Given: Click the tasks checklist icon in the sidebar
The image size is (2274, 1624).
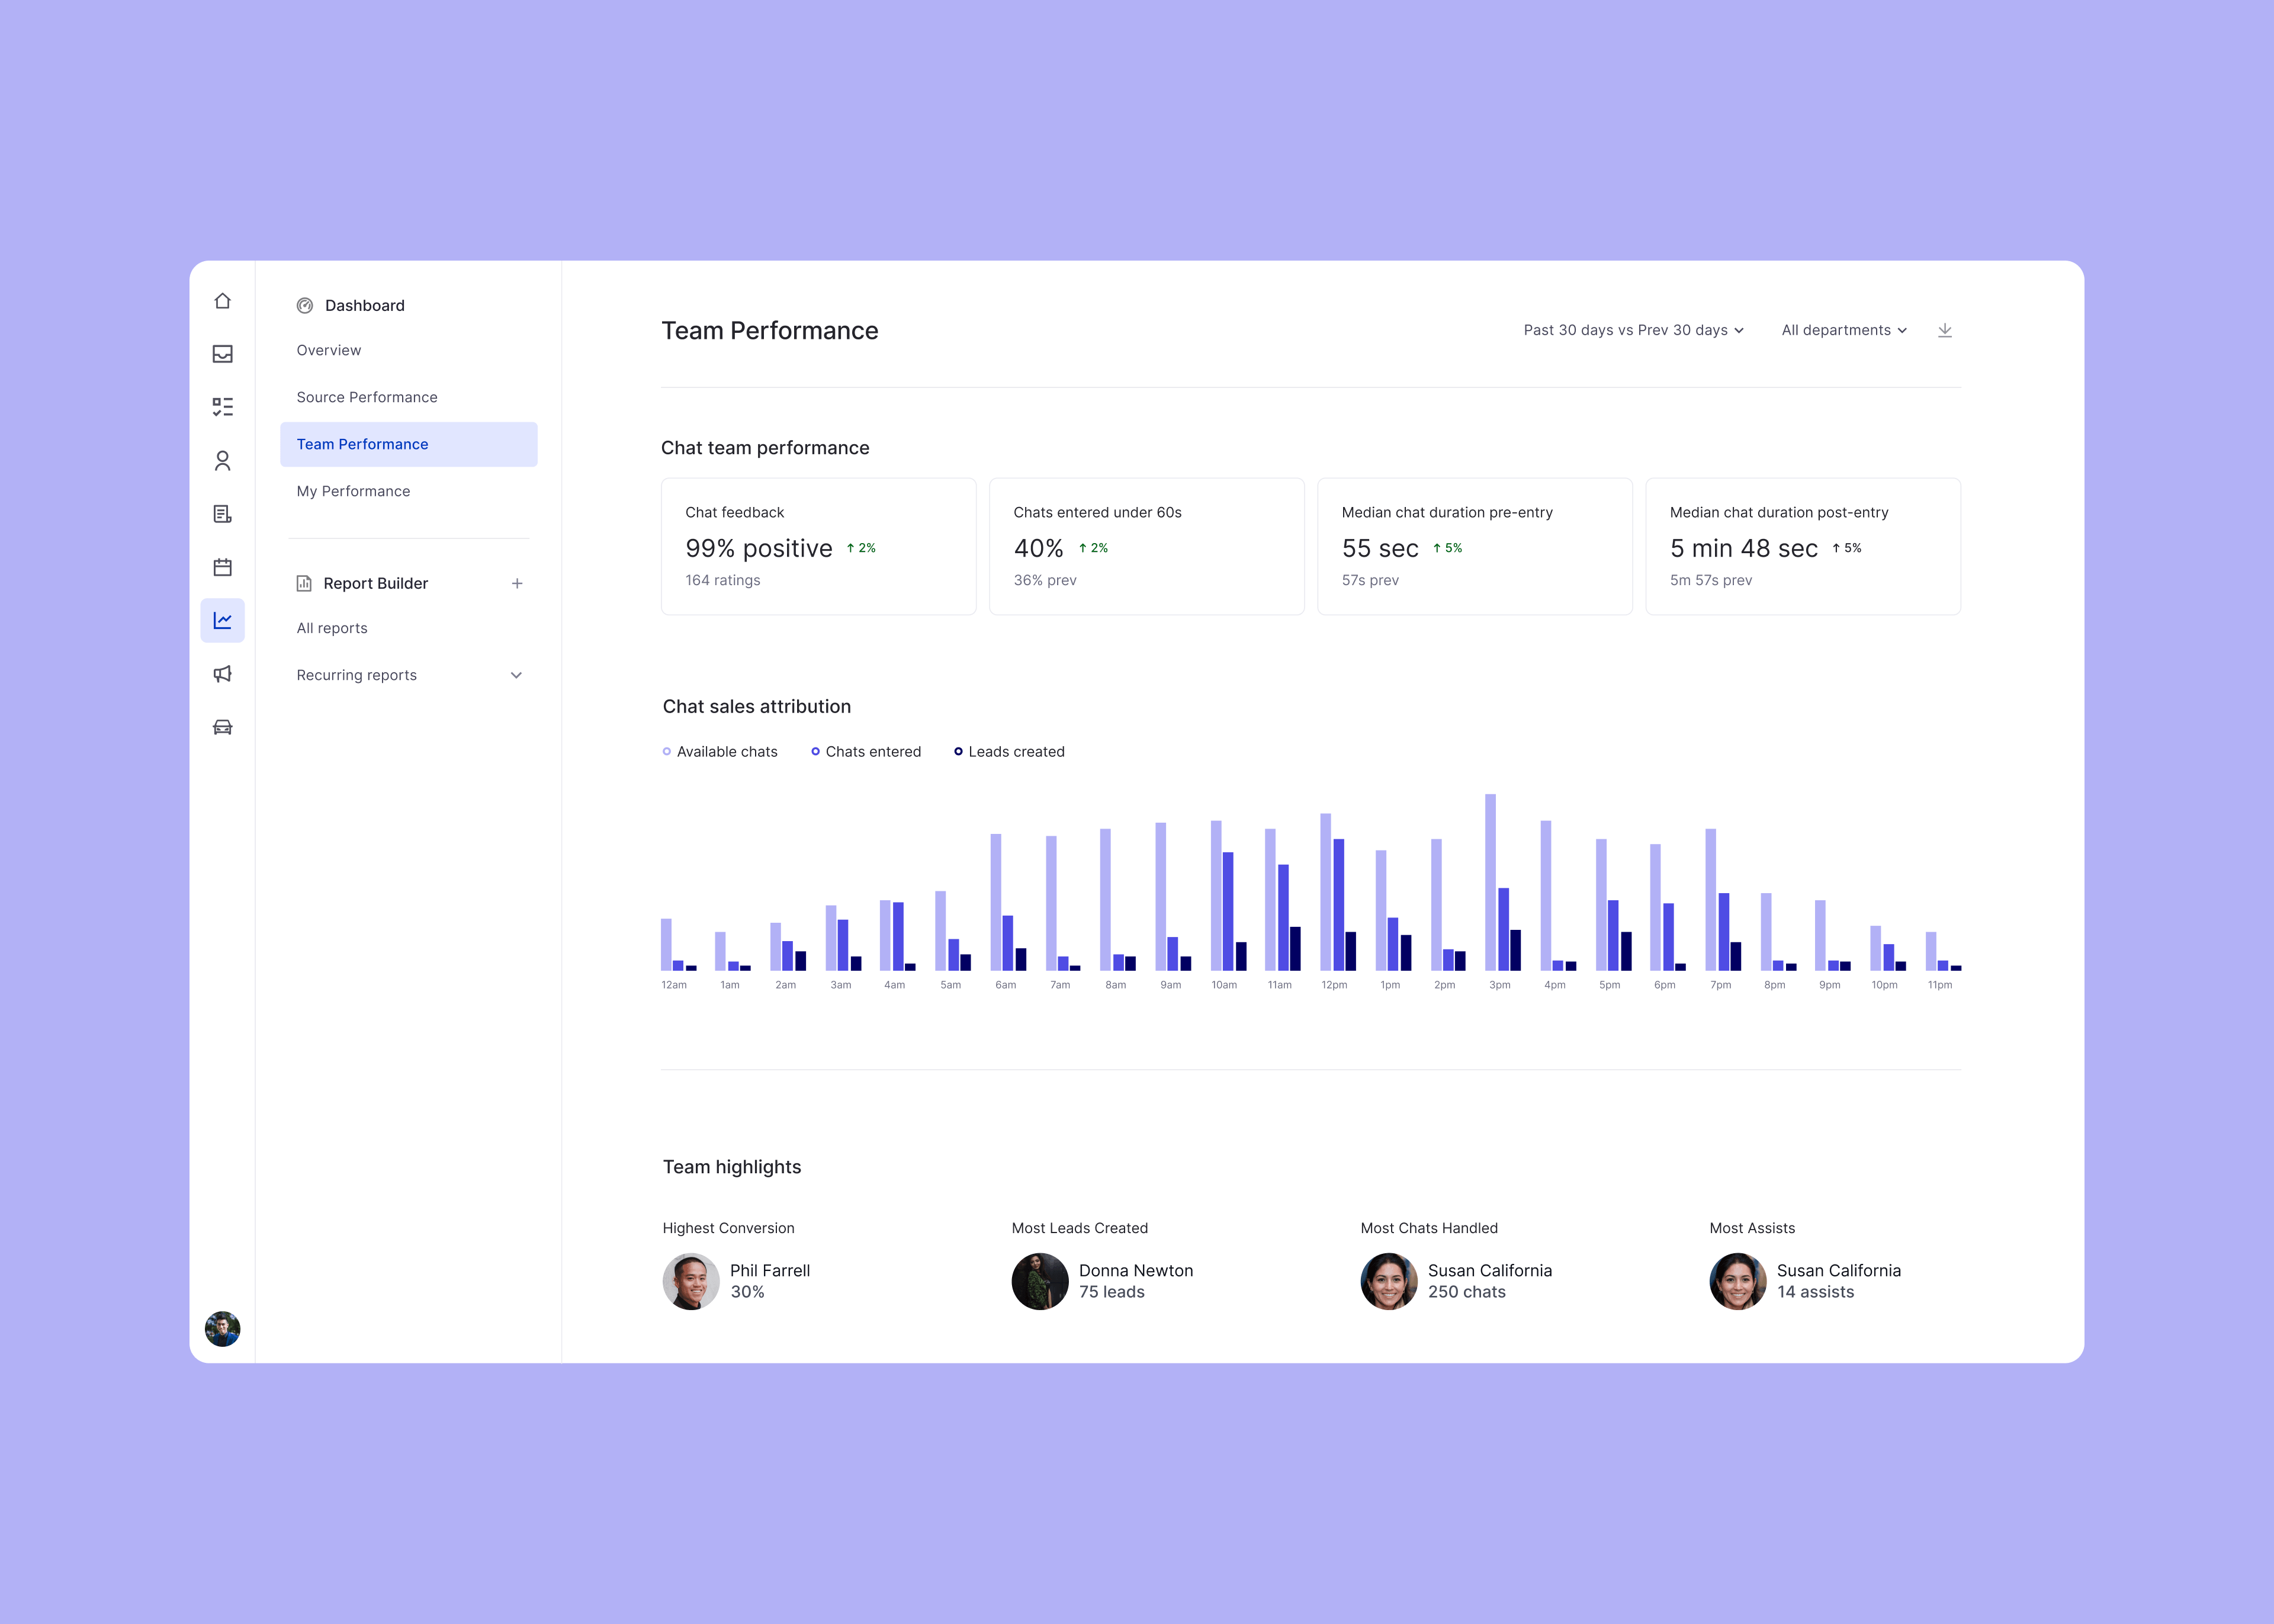Looking at the screenshot, I should coord(223,407).
